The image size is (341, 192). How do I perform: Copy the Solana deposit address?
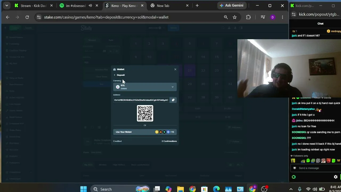tap(173, 100)
